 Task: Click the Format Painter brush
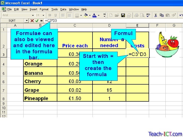(x=174, y=15)
